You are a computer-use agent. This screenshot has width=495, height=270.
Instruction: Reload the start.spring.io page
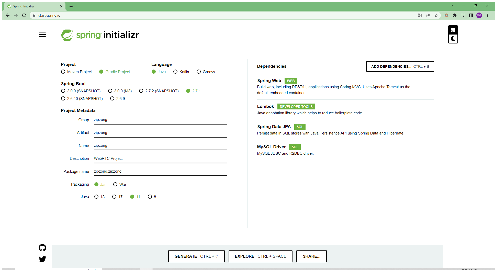(x=24, y=15)
